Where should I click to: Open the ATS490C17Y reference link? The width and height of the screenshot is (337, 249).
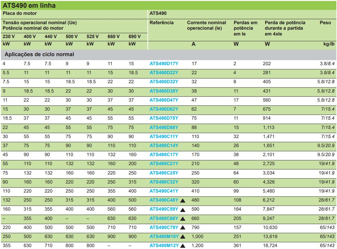[x=164, y=154]
